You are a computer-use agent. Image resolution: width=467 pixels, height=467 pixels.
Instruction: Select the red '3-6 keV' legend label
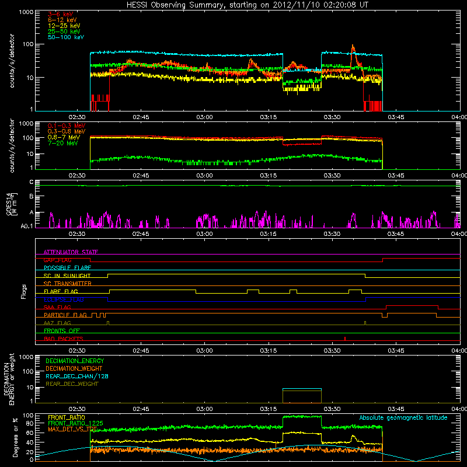(61, 14)
